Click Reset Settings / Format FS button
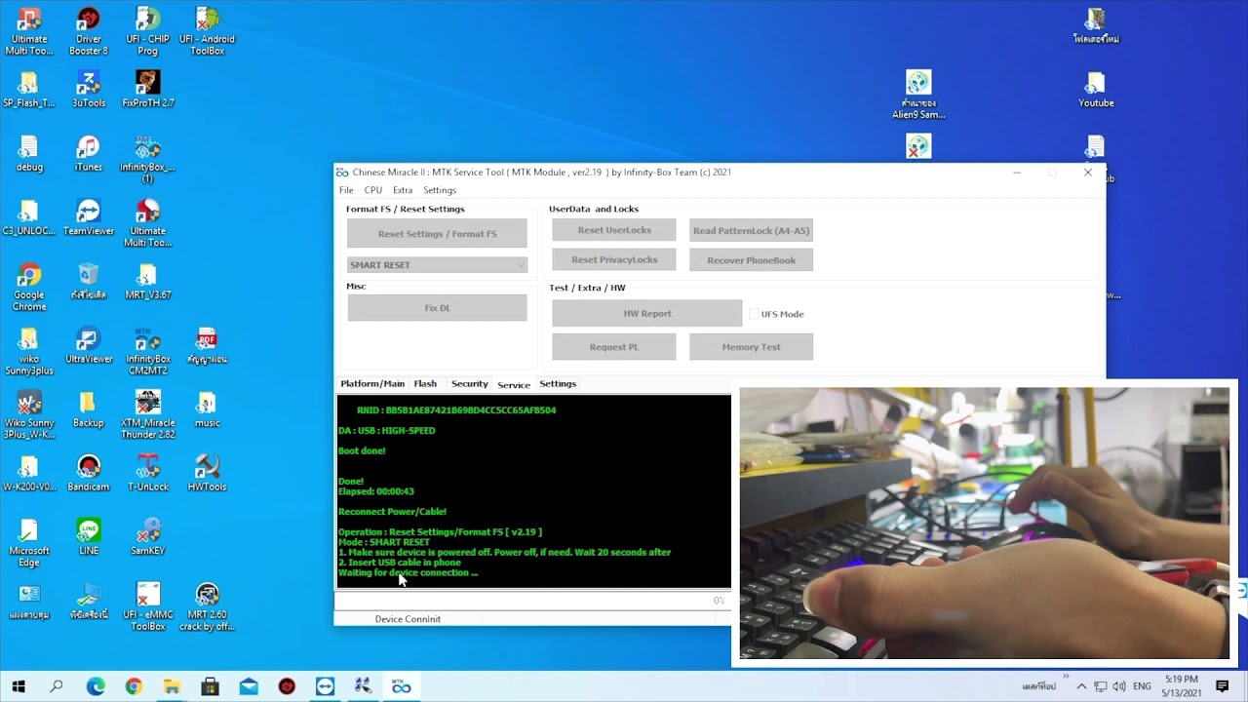Screen dimensions: 1248x702 [437, 234]
